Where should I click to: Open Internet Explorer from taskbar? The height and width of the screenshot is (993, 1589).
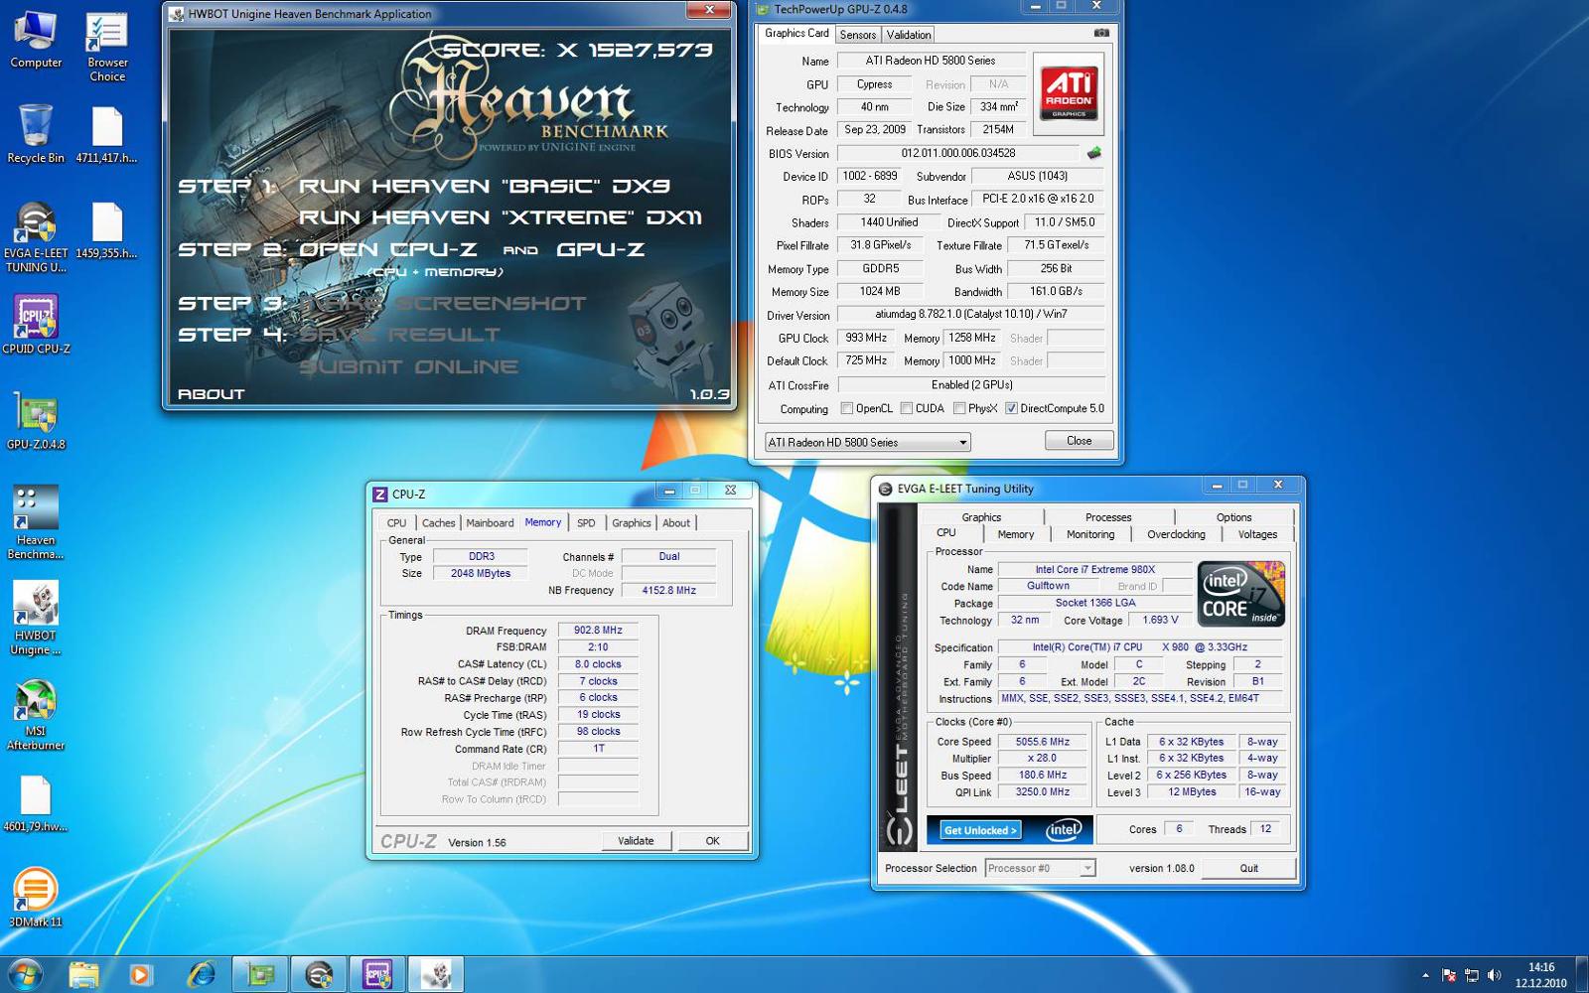202,974
